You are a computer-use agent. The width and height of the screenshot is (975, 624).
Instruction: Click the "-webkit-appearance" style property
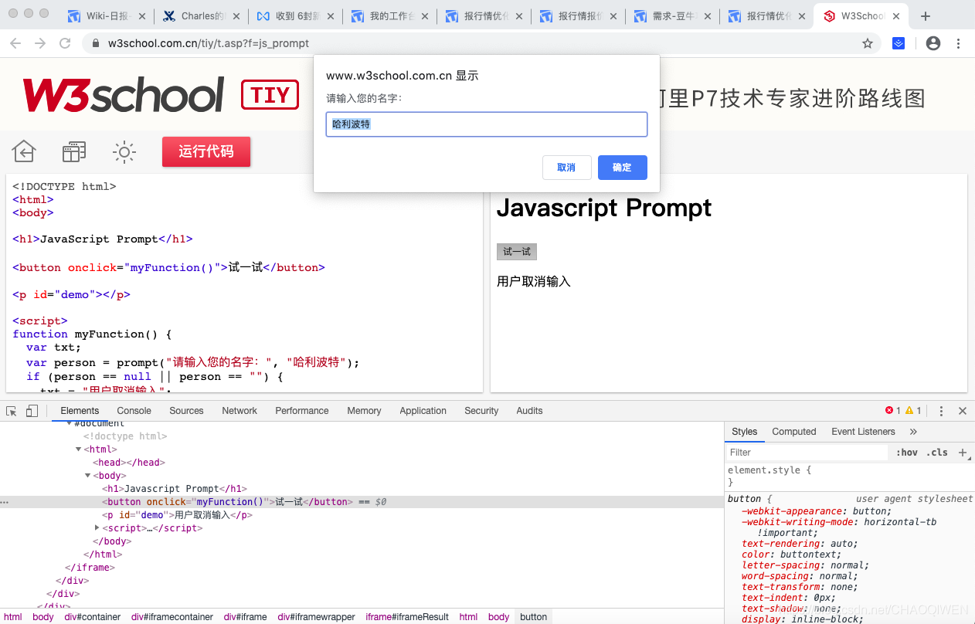(791, 511)
